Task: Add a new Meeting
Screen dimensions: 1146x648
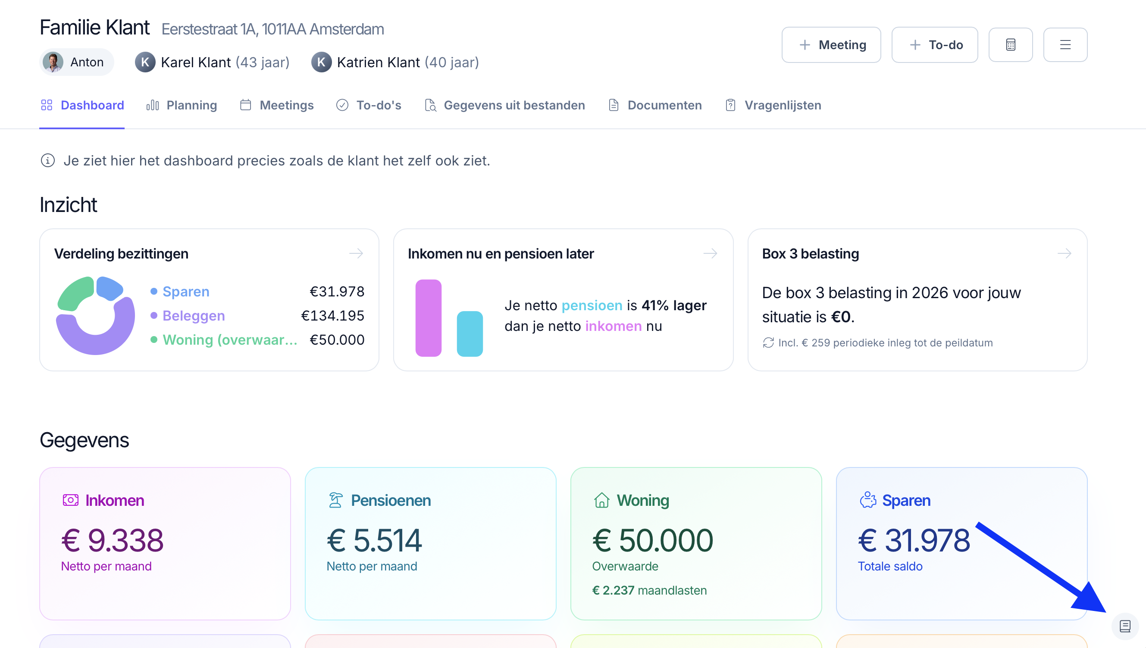Action: 831,44
